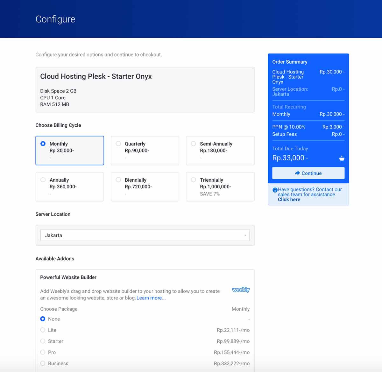Select the Pro package for Rp.155,444 monthly

click(x=43, y=352)
